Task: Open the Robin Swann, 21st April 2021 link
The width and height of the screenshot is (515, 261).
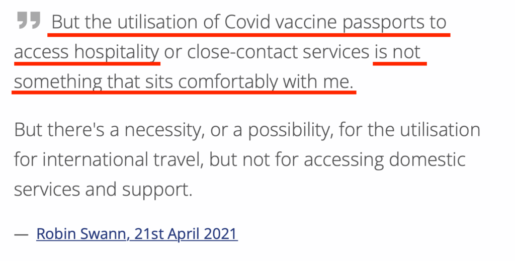Action: click(x=137, y=234)
